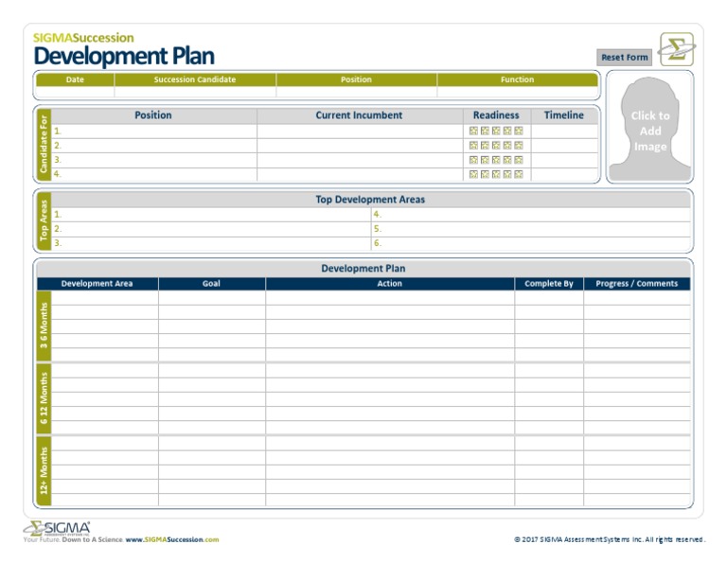Click Current Incumbent field in row 1

[x=361, y=132]
